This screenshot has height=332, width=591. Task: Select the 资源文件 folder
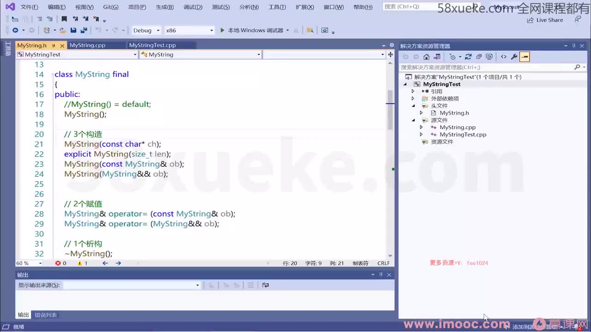pos(442,142)
